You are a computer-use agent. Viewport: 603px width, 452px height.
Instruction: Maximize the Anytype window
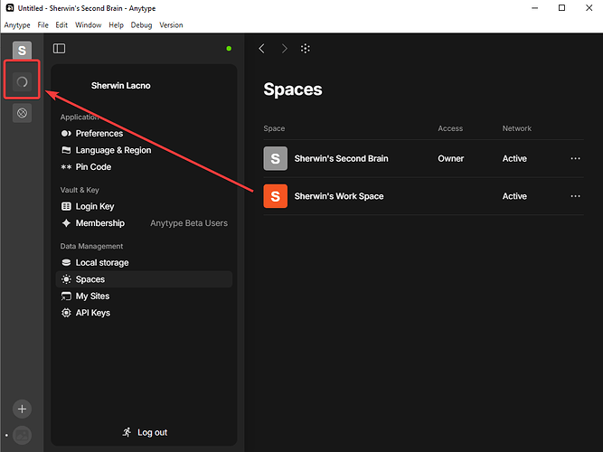pos(561,8)
